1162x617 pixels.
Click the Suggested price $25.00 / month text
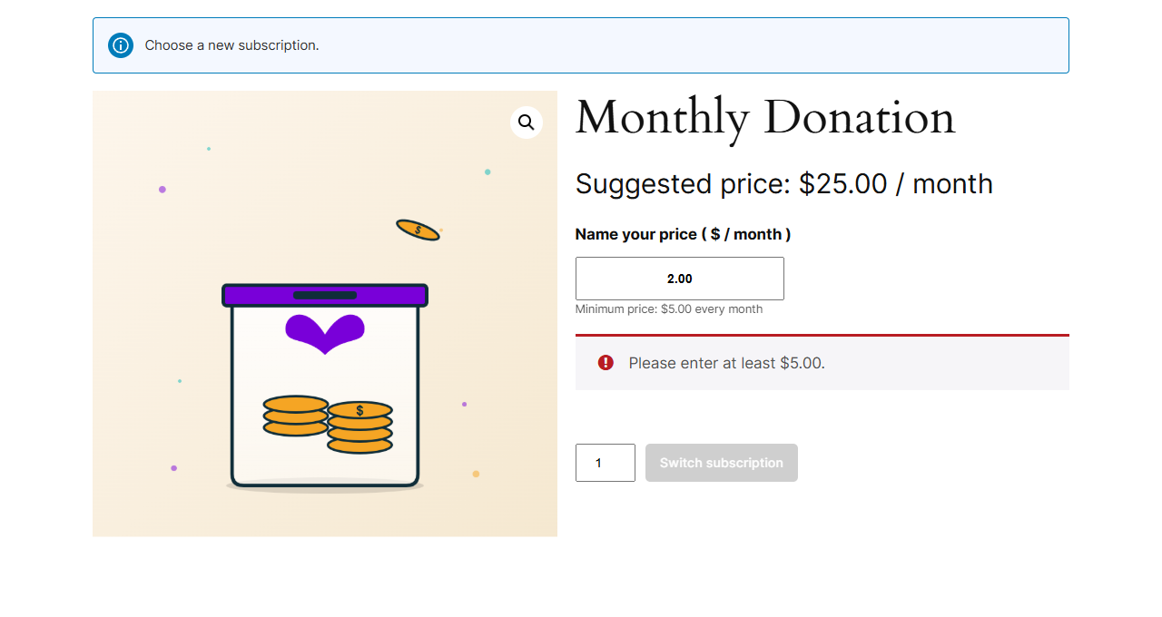(784, 184)
